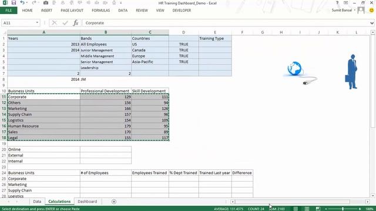Open the VIEW ribbon tab
376x211 pixels.
(160, 11)
